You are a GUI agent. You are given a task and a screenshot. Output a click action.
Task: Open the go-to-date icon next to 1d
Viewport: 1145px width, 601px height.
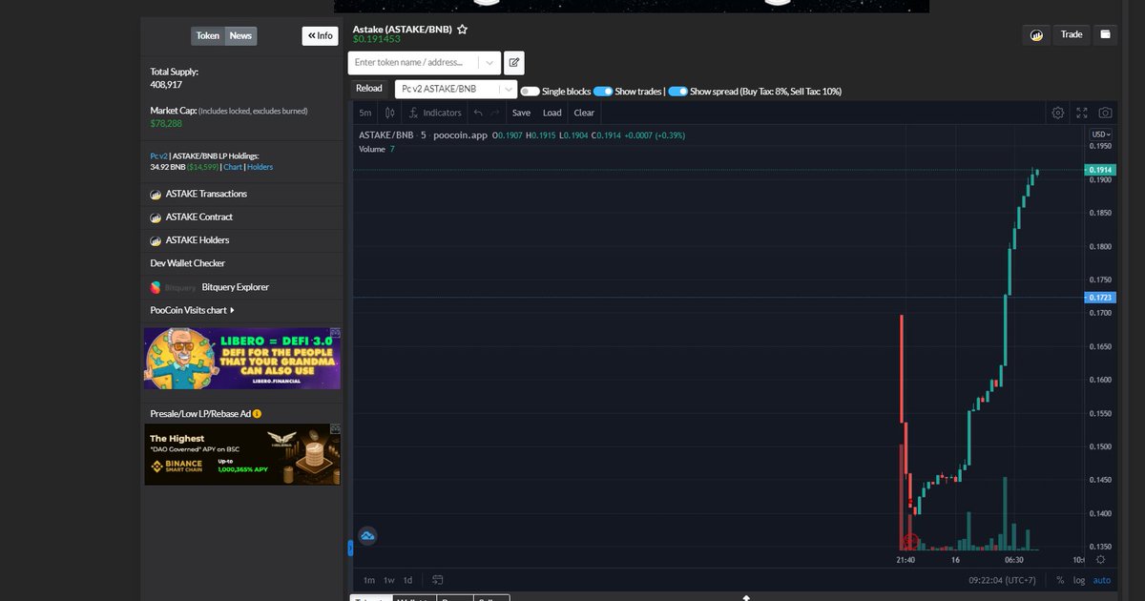(438, 580)
